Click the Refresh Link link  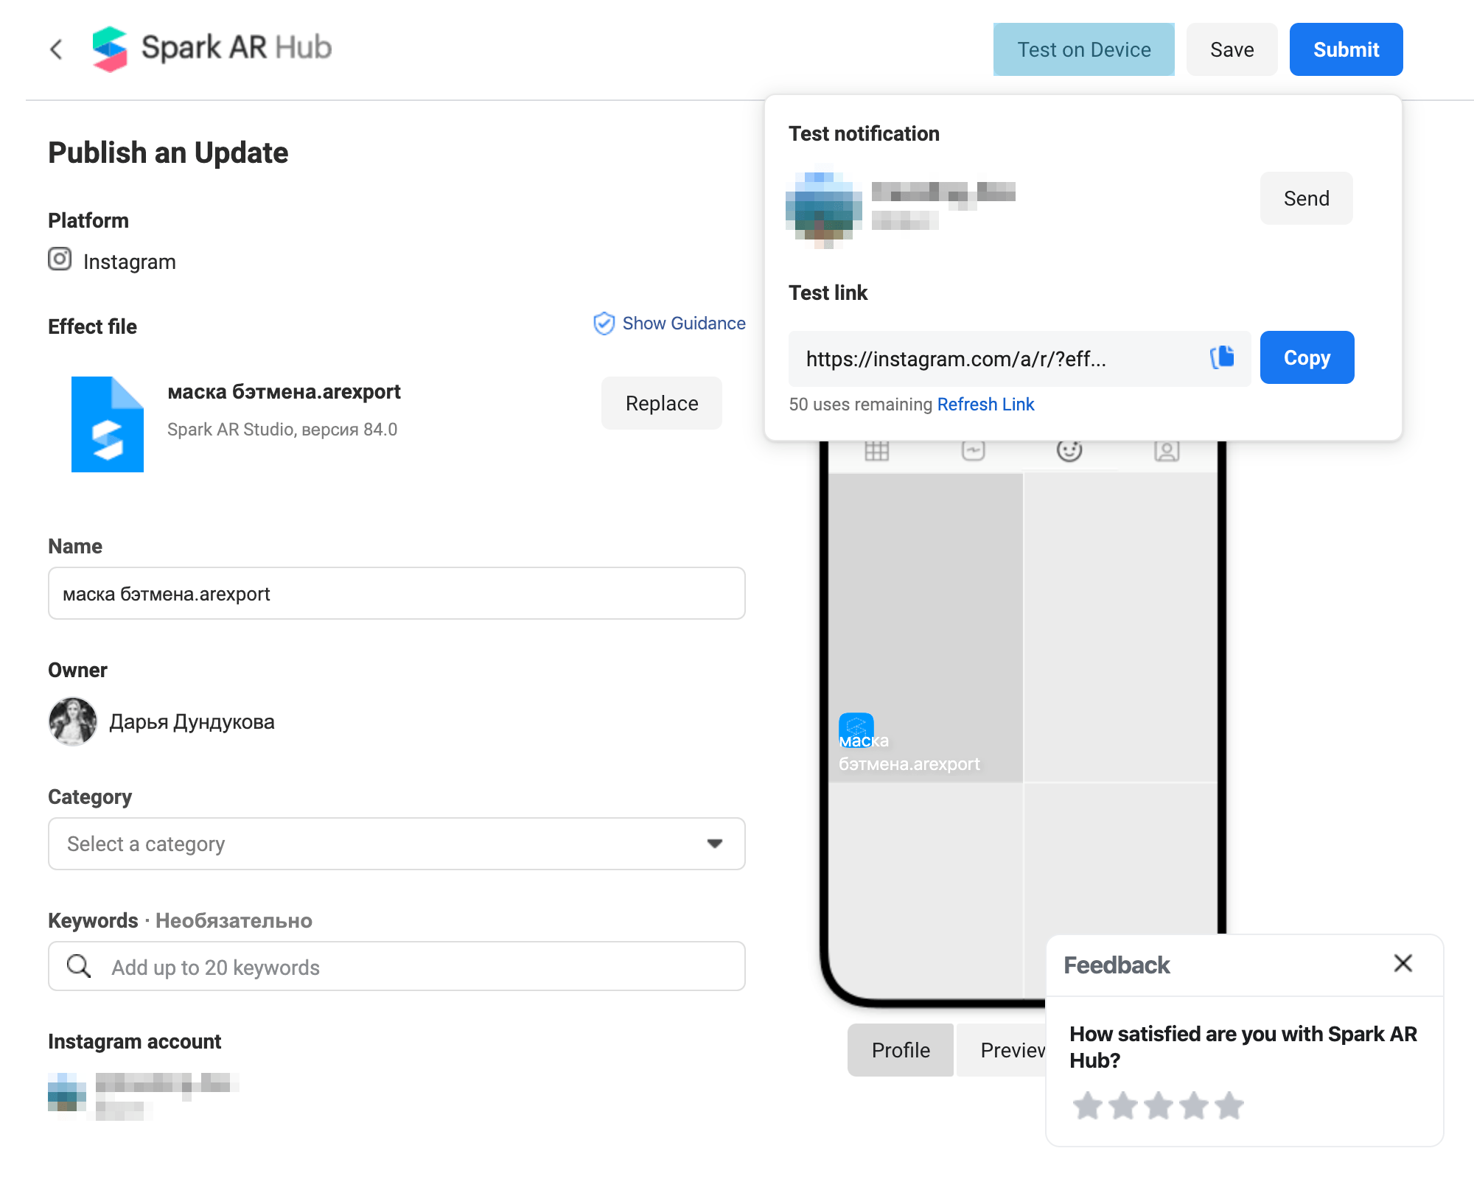[985, 405]
